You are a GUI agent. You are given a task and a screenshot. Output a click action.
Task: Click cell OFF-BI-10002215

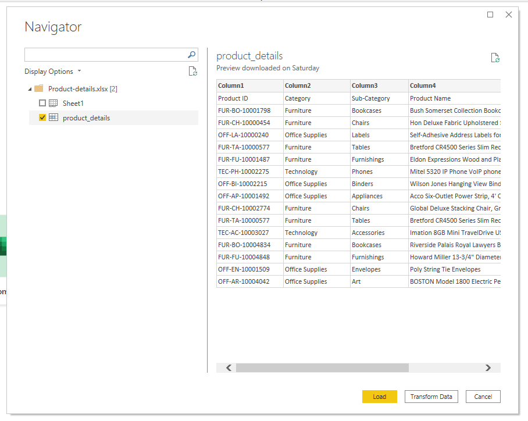click(250, 184)
